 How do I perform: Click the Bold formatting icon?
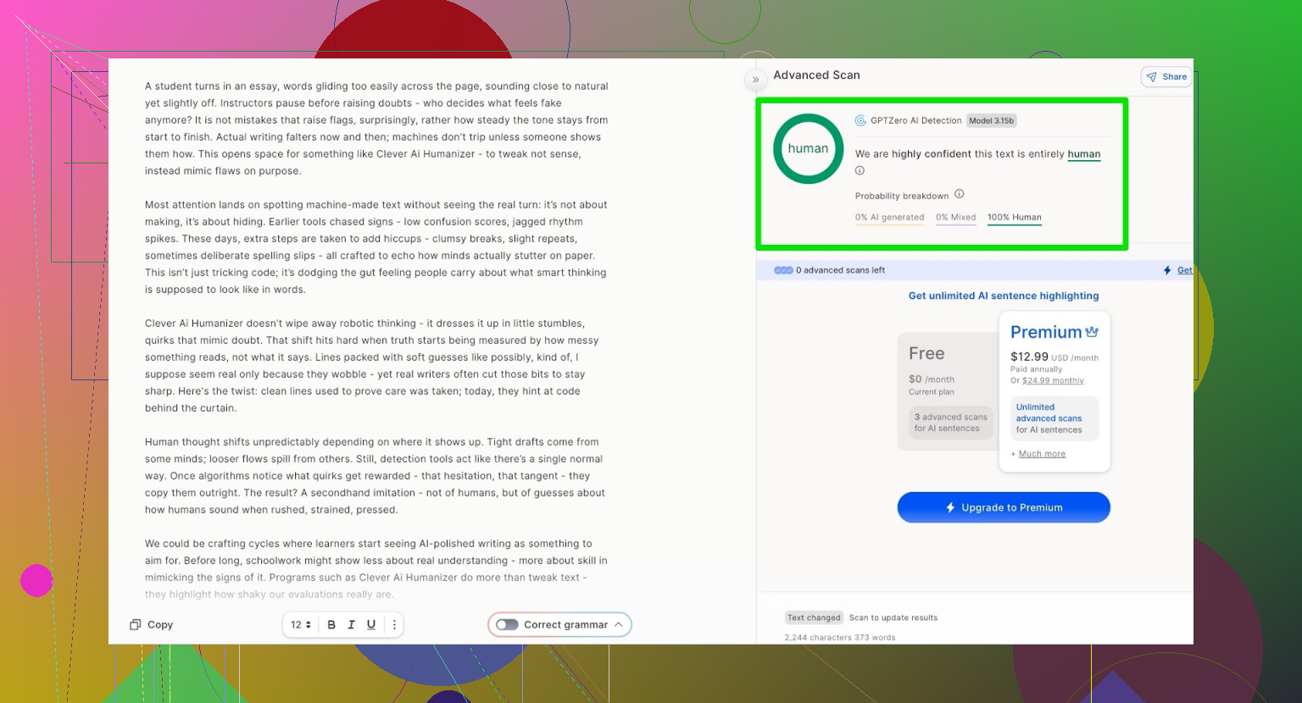coord(331,625)
